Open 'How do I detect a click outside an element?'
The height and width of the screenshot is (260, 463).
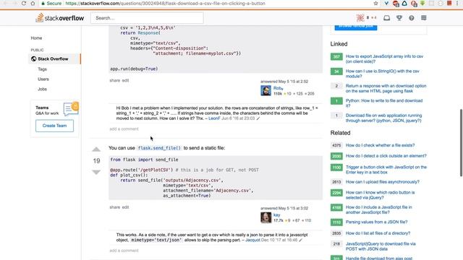(386, 156)
